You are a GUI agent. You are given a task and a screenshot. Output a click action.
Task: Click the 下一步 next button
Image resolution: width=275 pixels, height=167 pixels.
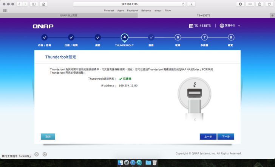coord(226,136)
